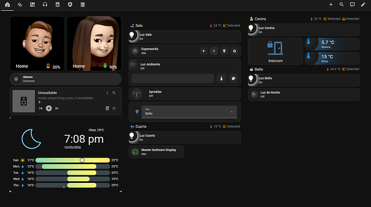
Task: Click Luz Ambiente brightness slider
Action: pos(173,78)
